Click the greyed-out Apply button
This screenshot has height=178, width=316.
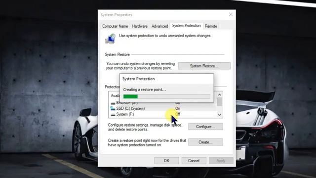tap(221, 161)
